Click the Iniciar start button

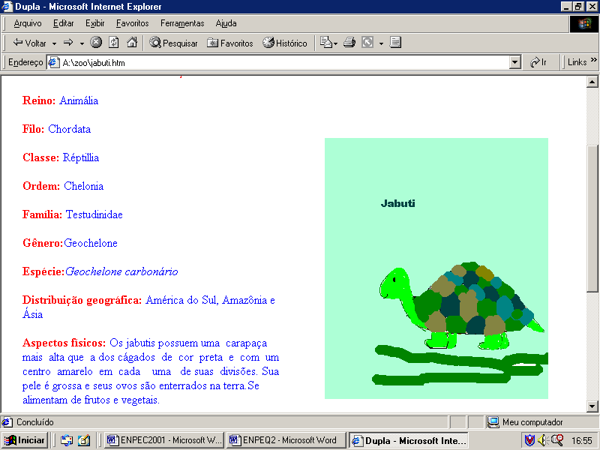tap(25, 440)
